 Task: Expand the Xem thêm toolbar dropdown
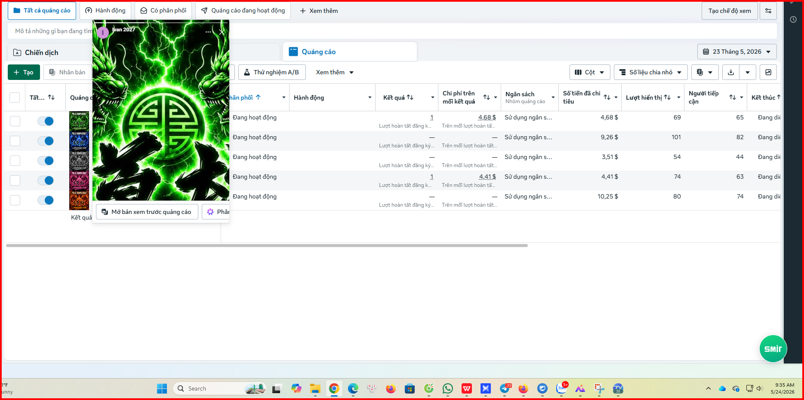(x=335, y=72)
